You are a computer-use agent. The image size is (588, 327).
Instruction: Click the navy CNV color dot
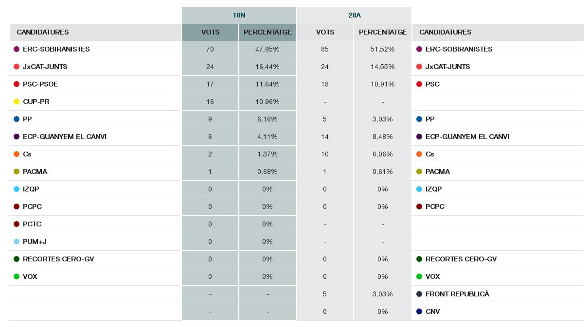[419, 311]
